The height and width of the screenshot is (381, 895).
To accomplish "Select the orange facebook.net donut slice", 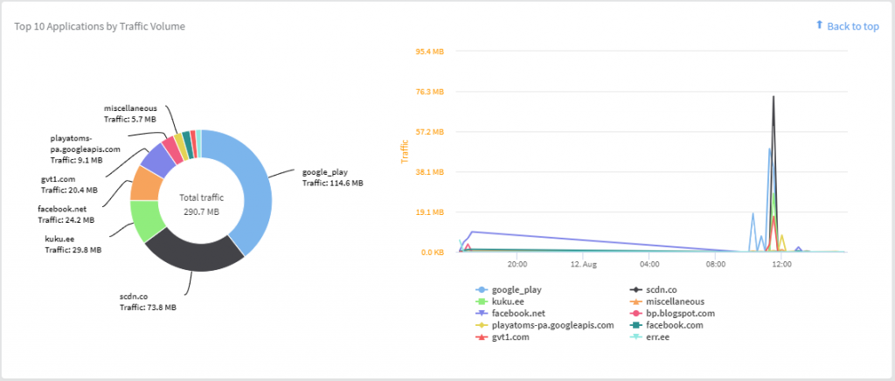I will [143, 185].
